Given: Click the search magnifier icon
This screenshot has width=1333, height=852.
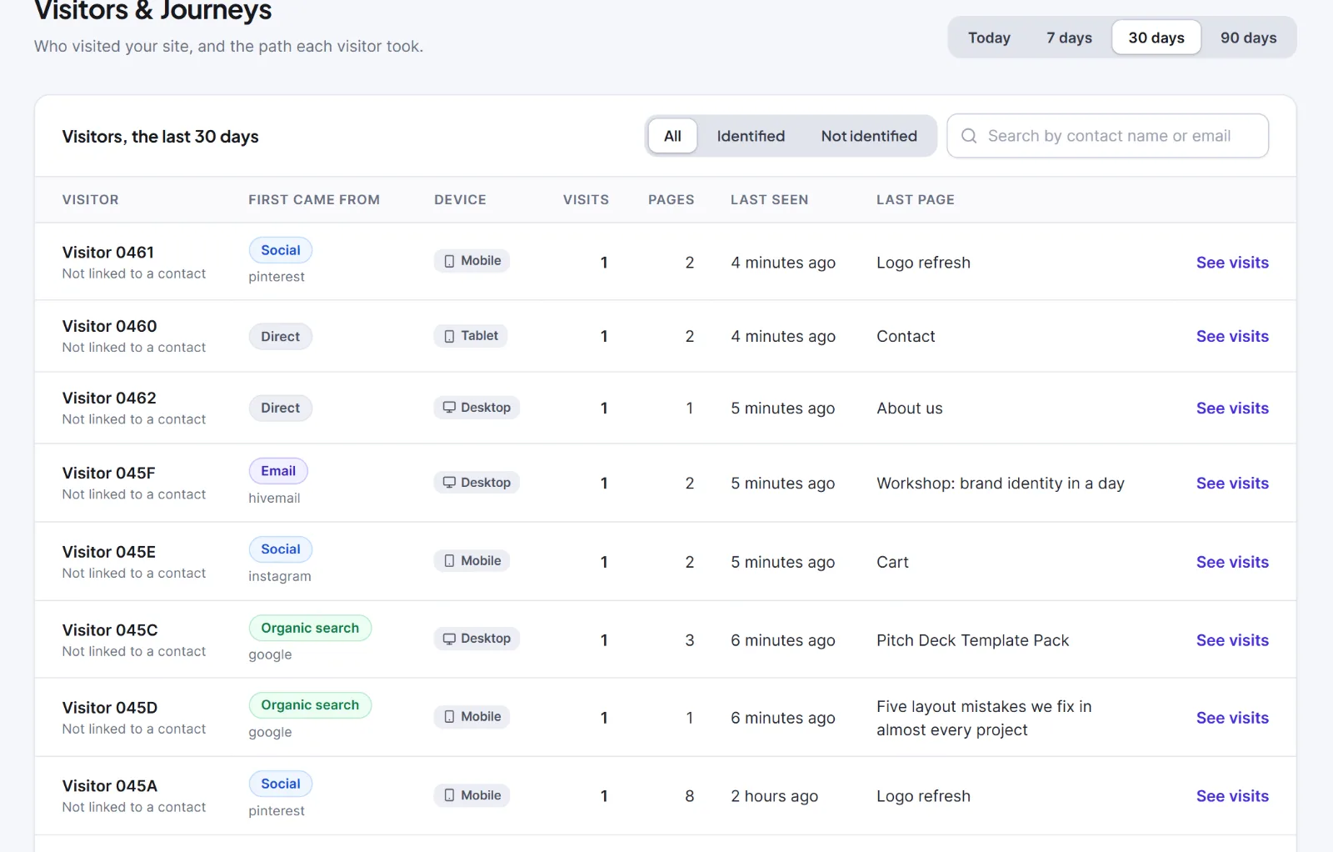Looking at the screenshot, I should (x=969, y=136).
